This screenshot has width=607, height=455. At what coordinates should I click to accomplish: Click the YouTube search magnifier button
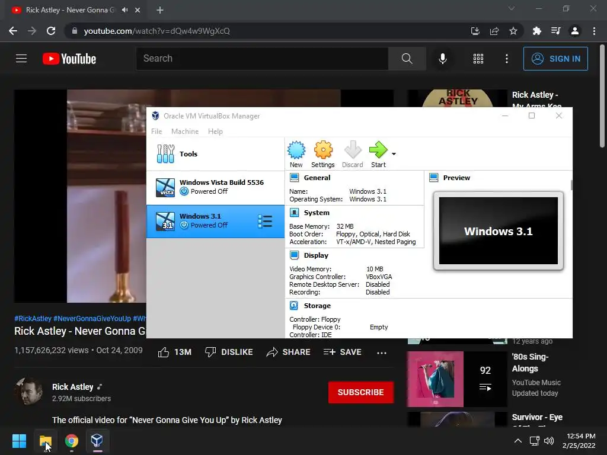(x=407, y=59)
